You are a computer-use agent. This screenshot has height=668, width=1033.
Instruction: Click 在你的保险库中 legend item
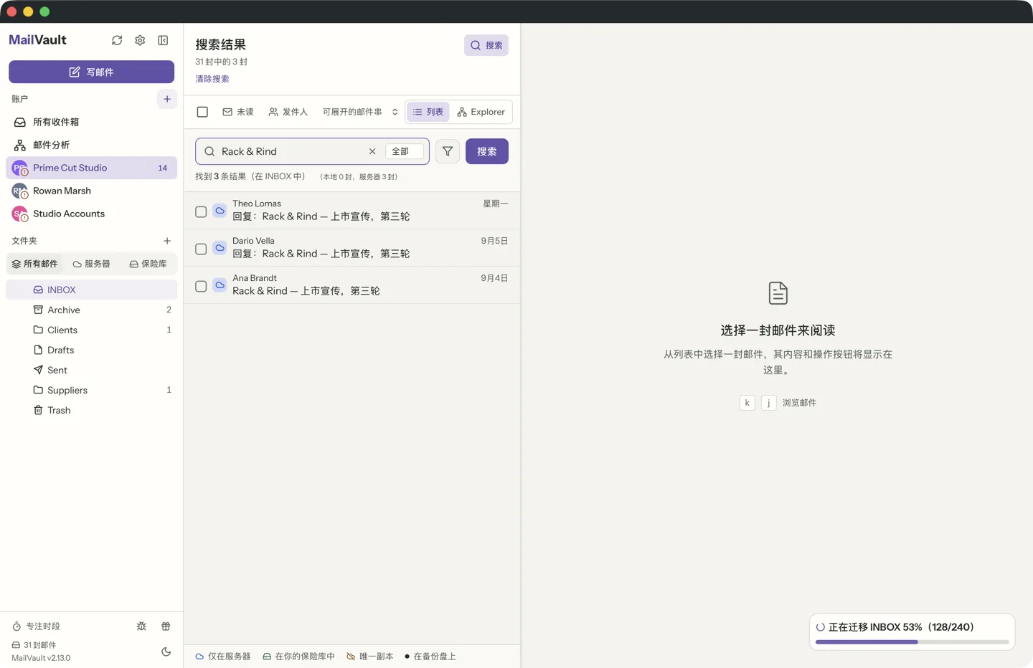click(x=298, y=657)
